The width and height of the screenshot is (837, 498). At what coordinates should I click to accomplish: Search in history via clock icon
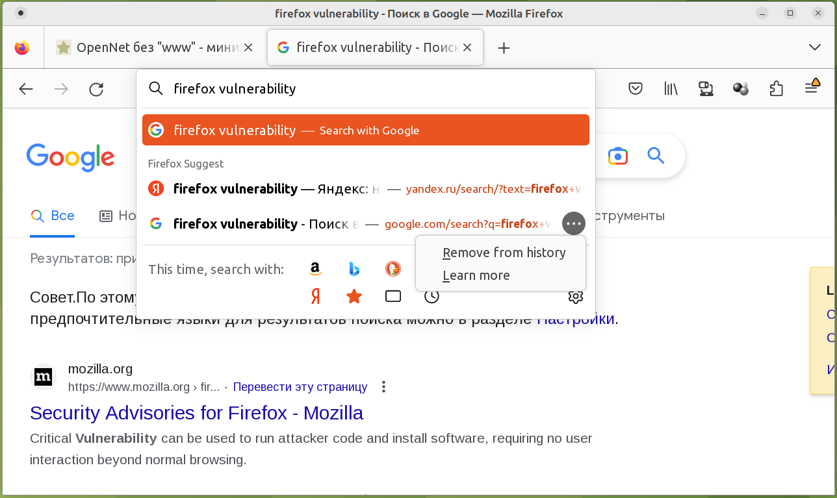[431, 297]
